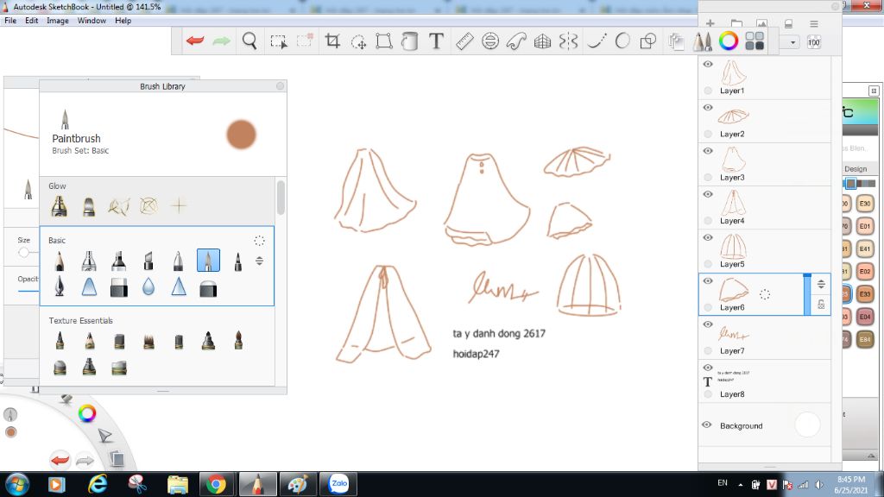
Task: Open the layer panel menu icon
Action: click(x=813, y=23)
